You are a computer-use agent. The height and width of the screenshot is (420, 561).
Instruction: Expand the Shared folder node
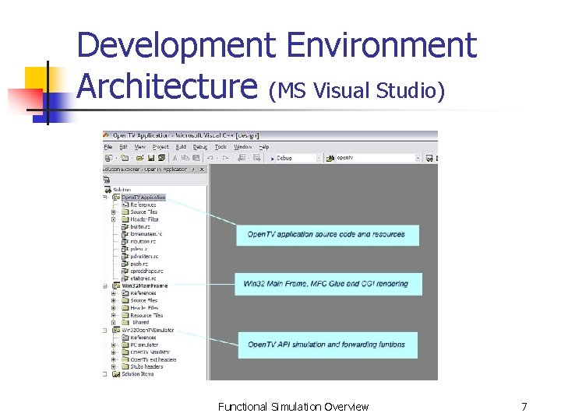114,323
